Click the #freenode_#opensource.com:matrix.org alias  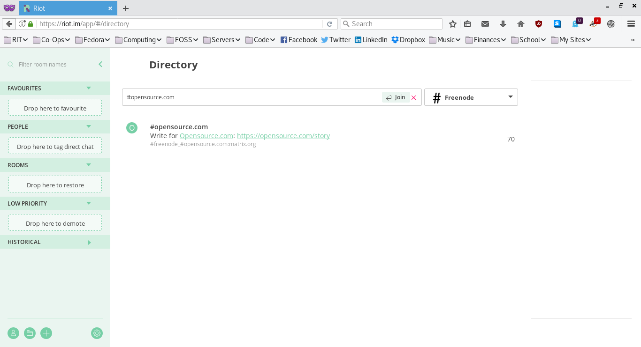pos(203,144)
